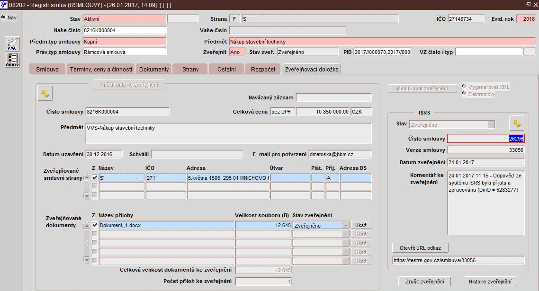Click the ISRS Číslo smlouvy field 26296
This screenshot has width=539, height=291.
click(486, 139)
